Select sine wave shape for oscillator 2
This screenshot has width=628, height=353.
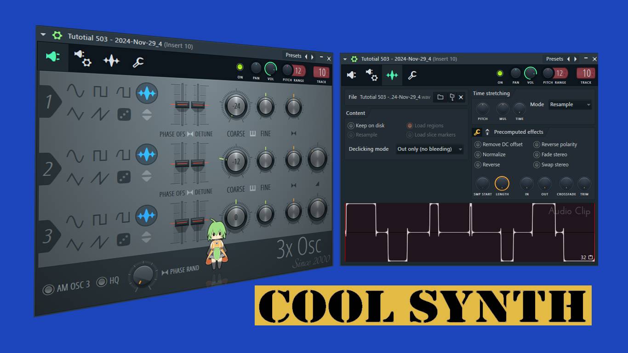(75, 156)
